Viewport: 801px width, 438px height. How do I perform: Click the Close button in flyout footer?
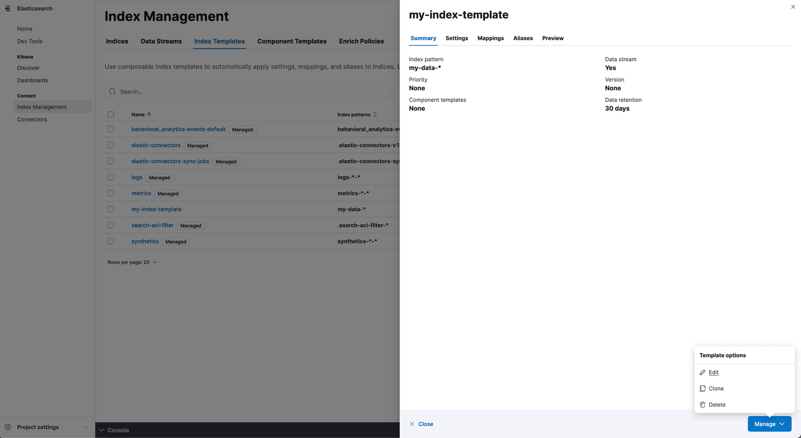click(421, 424)
